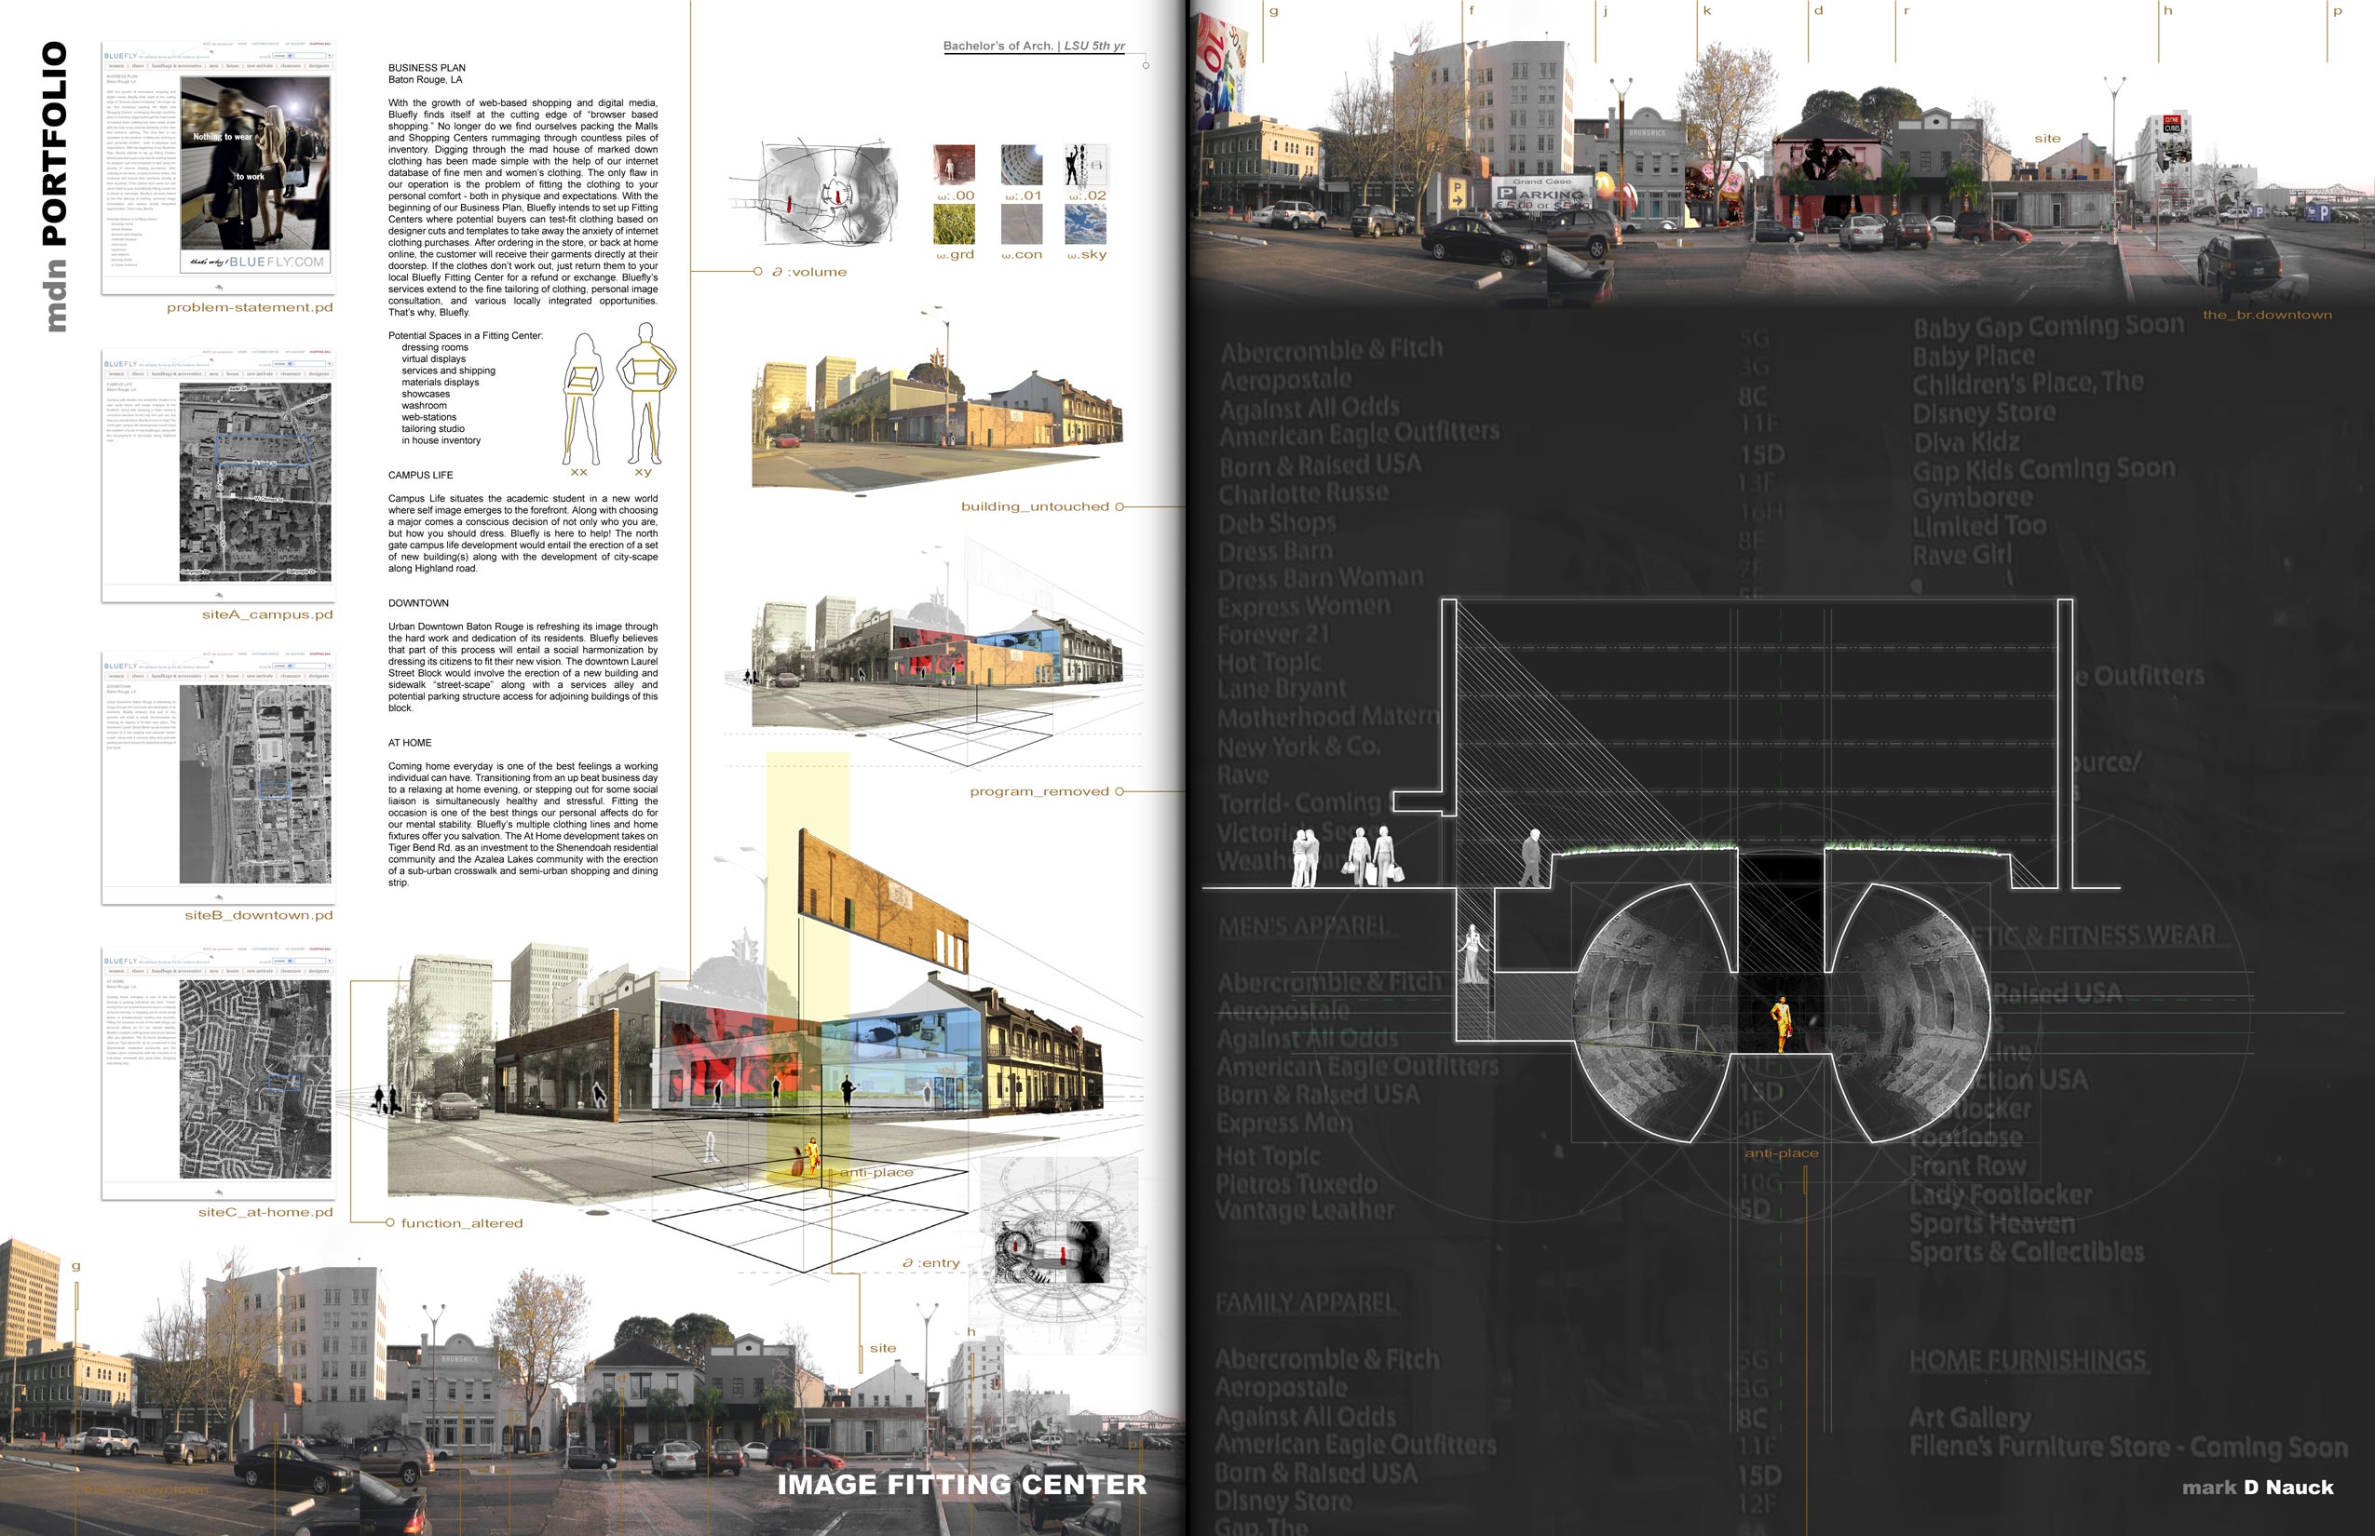Click the 'tailoring studio' list entry
The image size is (2375, 1536).
(433, 429)
